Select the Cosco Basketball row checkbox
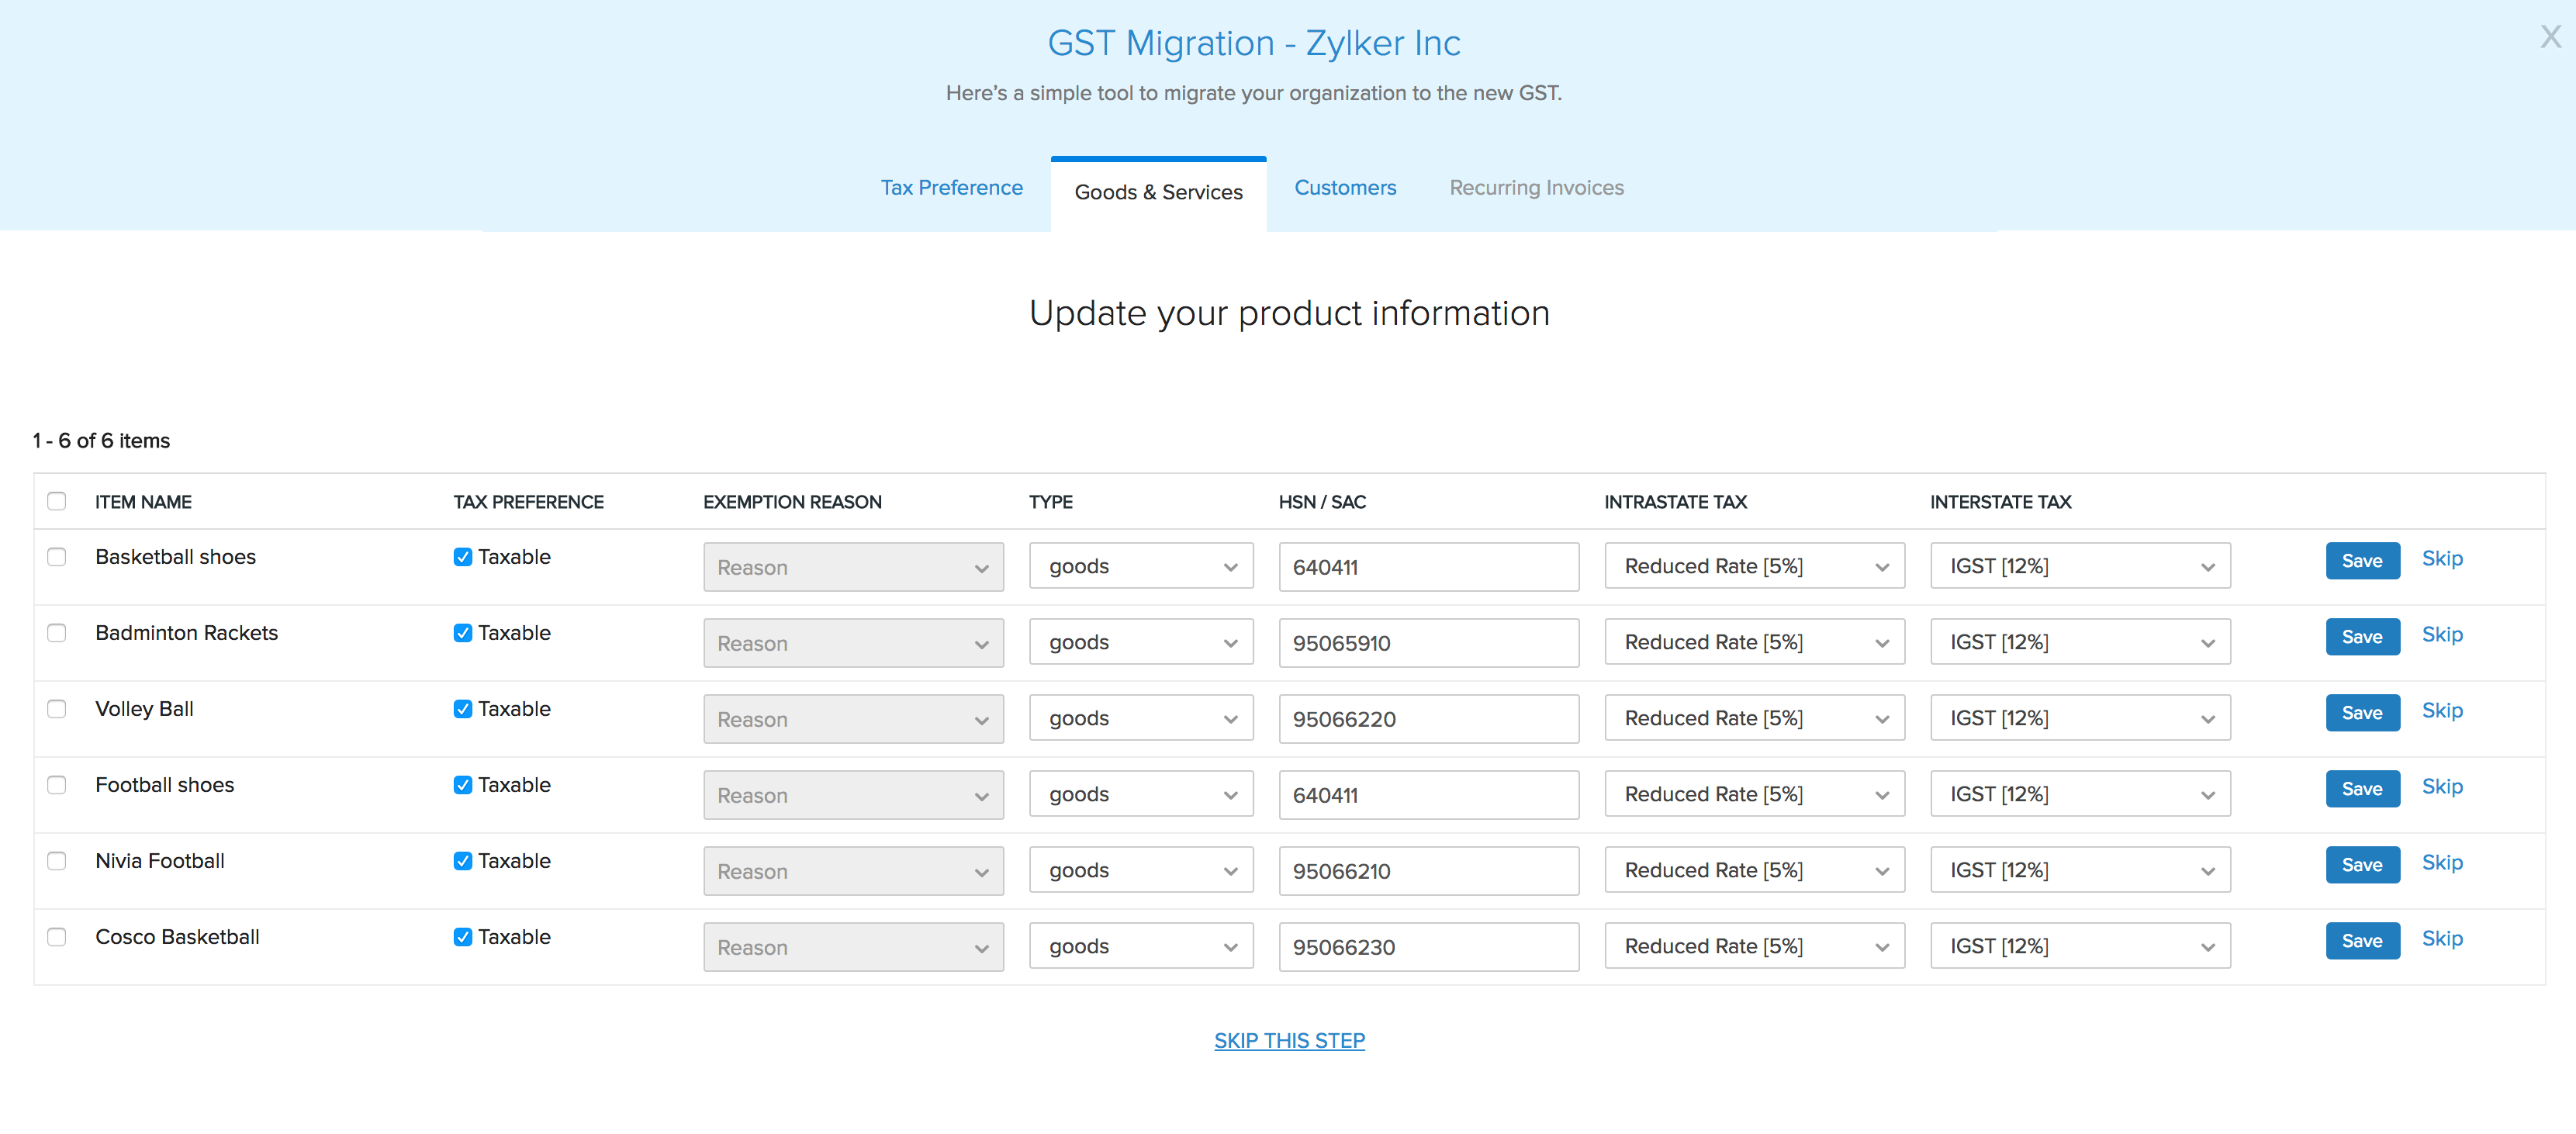 point(57,937)
